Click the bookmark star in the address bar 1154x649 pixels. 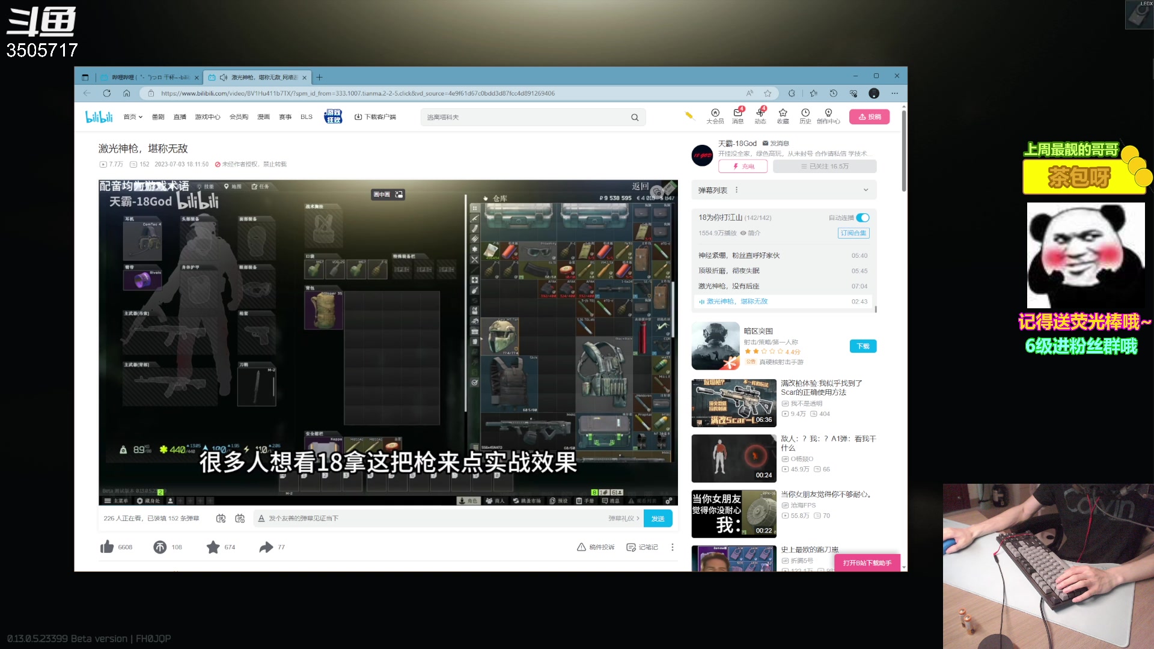coord(768,93)
